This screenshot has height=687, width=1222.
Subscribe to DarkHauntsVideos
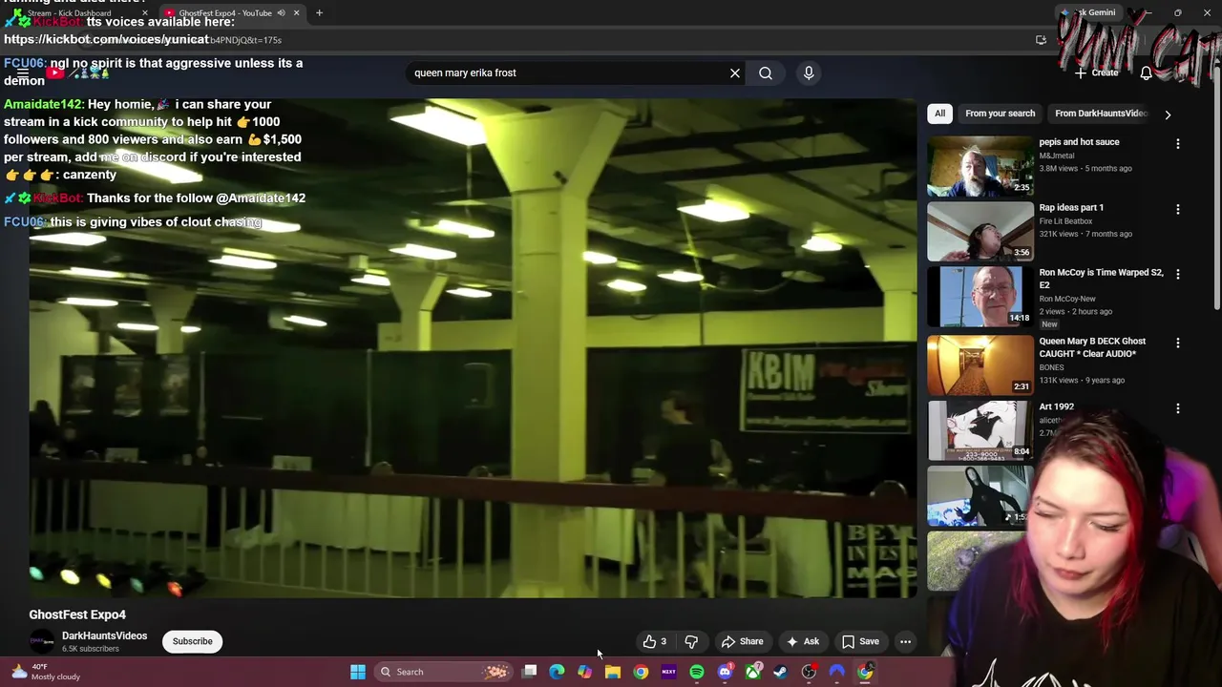(x=192, y=641)
